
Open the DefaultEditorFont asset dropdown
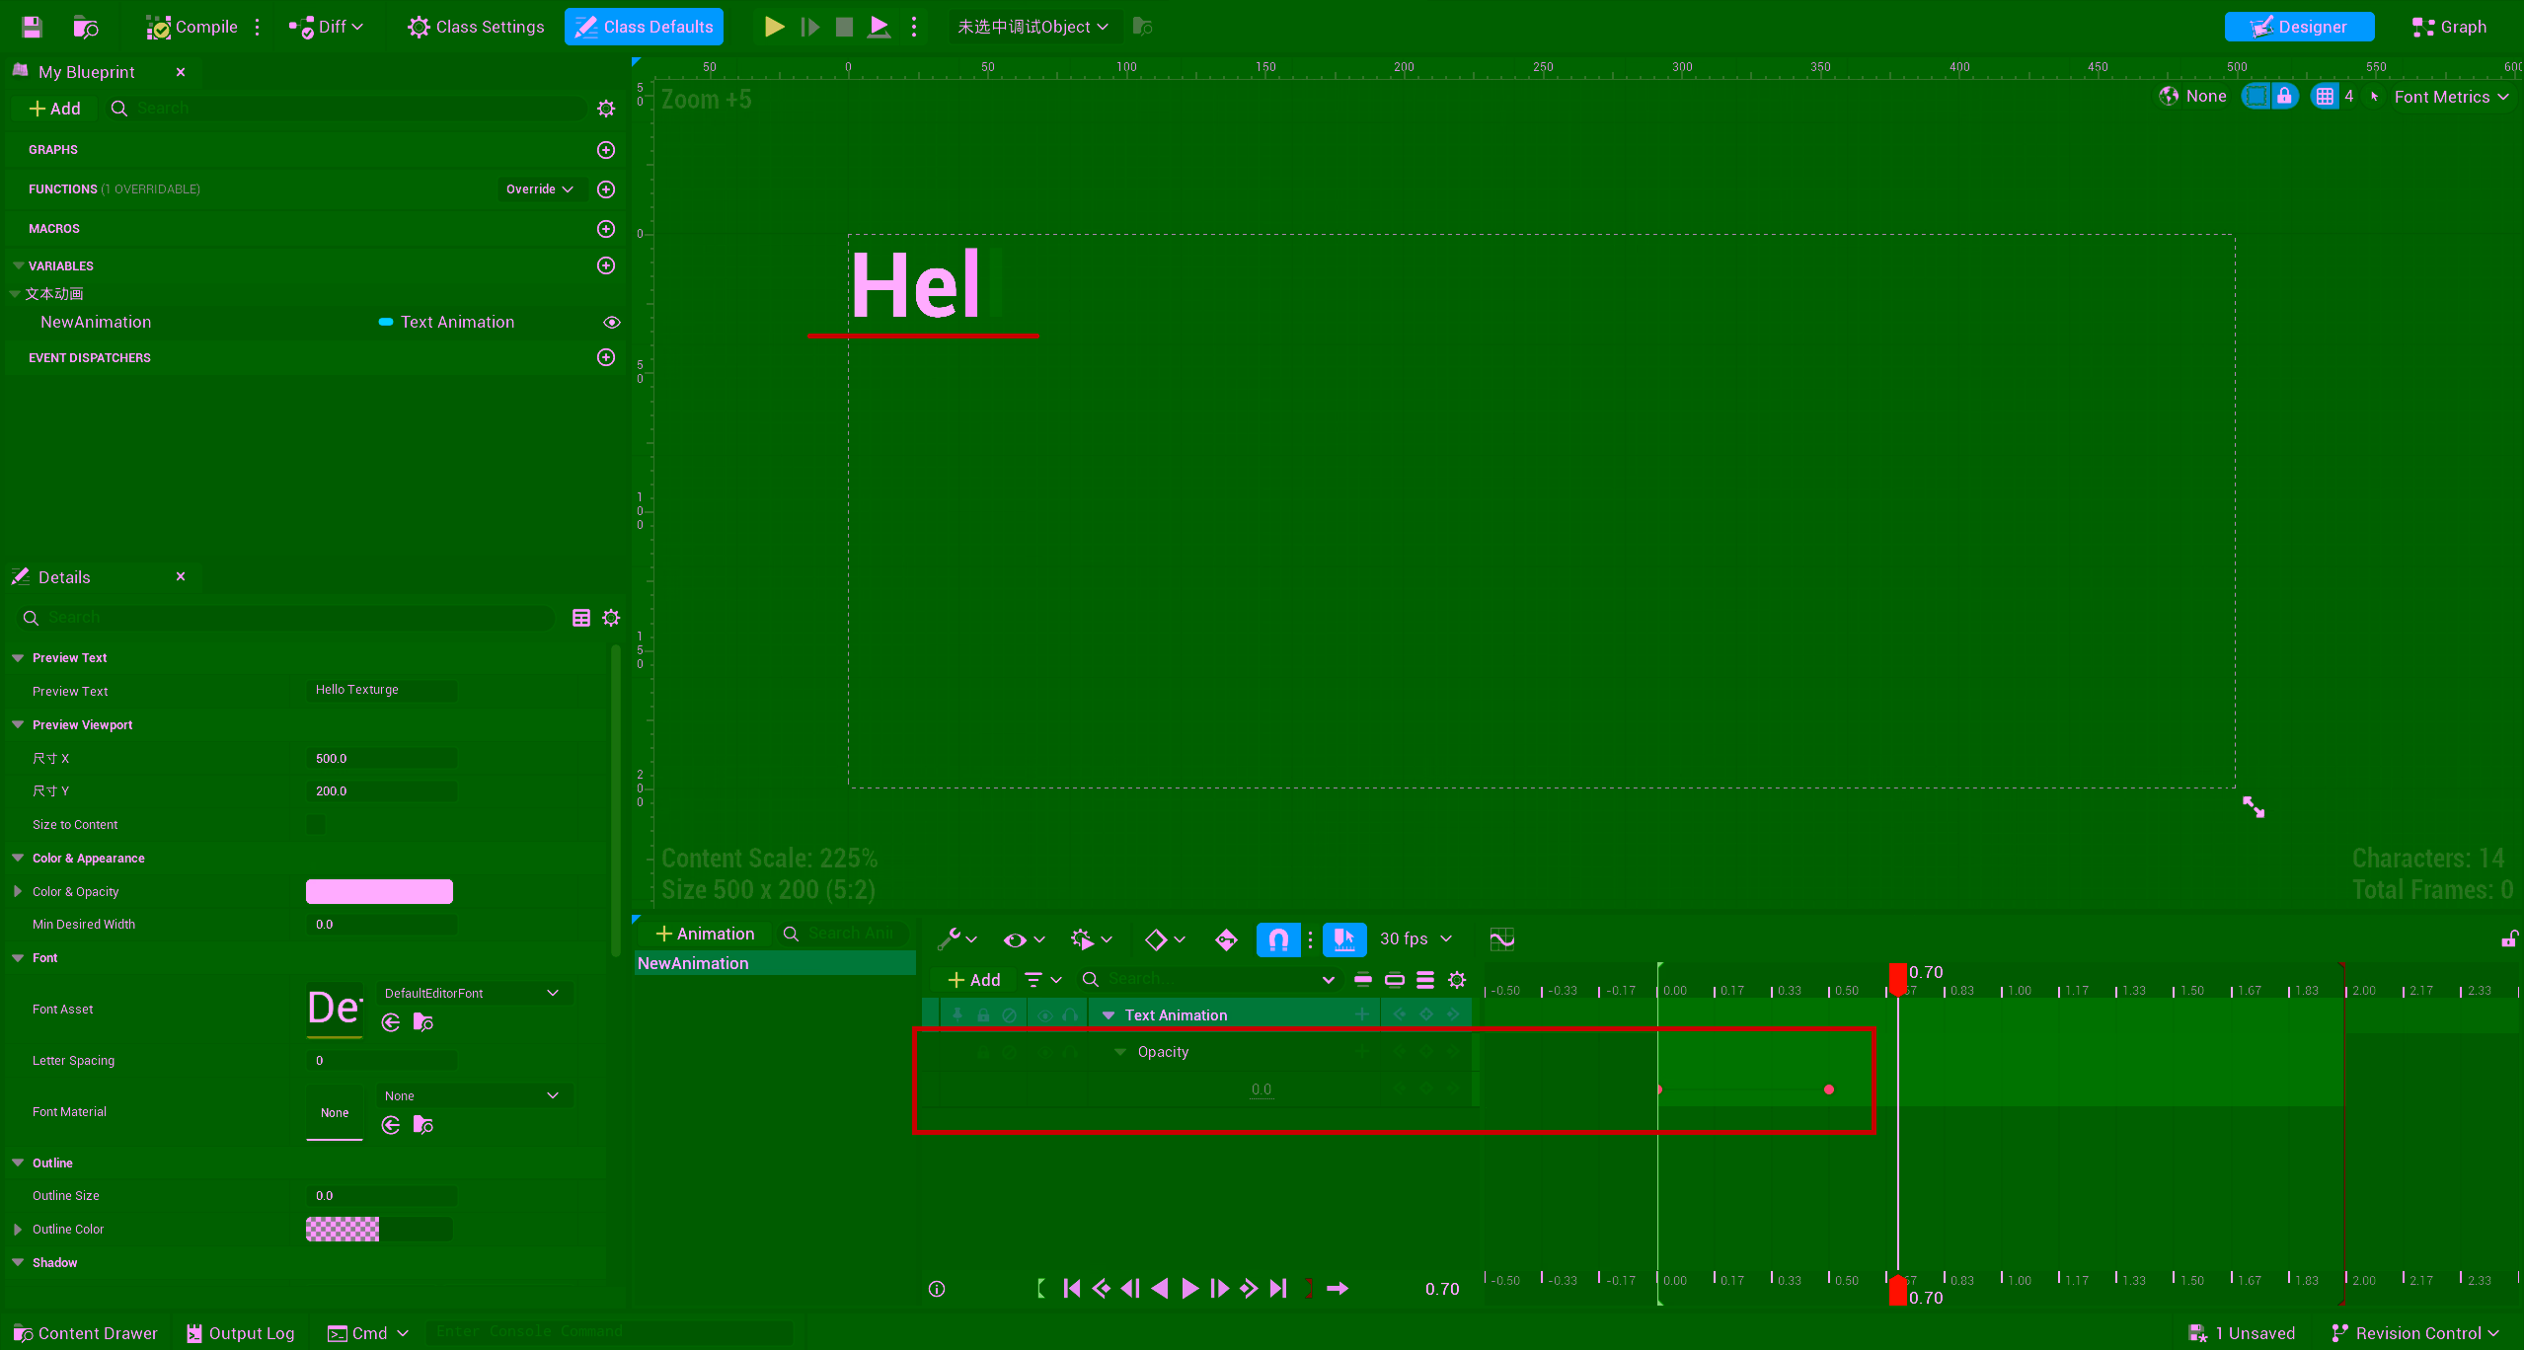(474, 993)
